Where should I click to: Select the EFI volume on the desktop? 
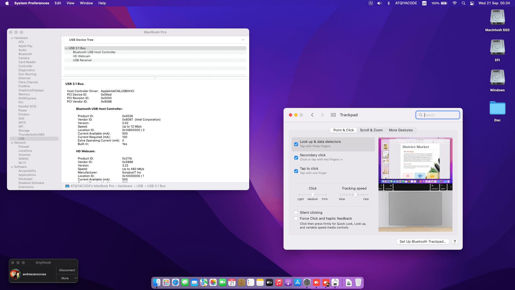pyautogui.click(x=497, y=51)
